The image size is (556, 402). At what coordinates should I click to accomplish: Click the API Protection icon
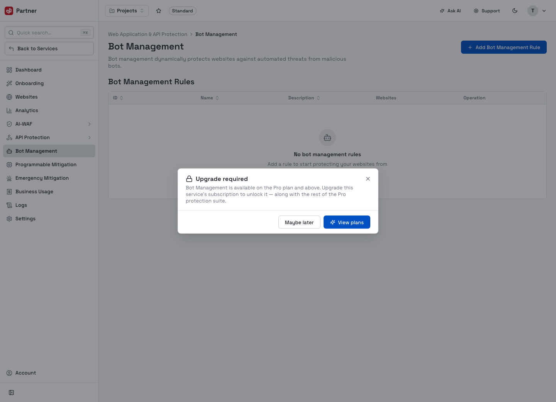coord(9,138)
